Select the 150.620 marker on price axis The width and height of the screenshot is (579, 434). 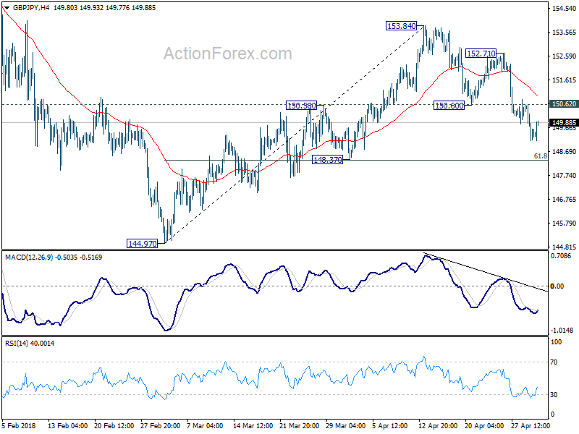(x=564, y=104)
